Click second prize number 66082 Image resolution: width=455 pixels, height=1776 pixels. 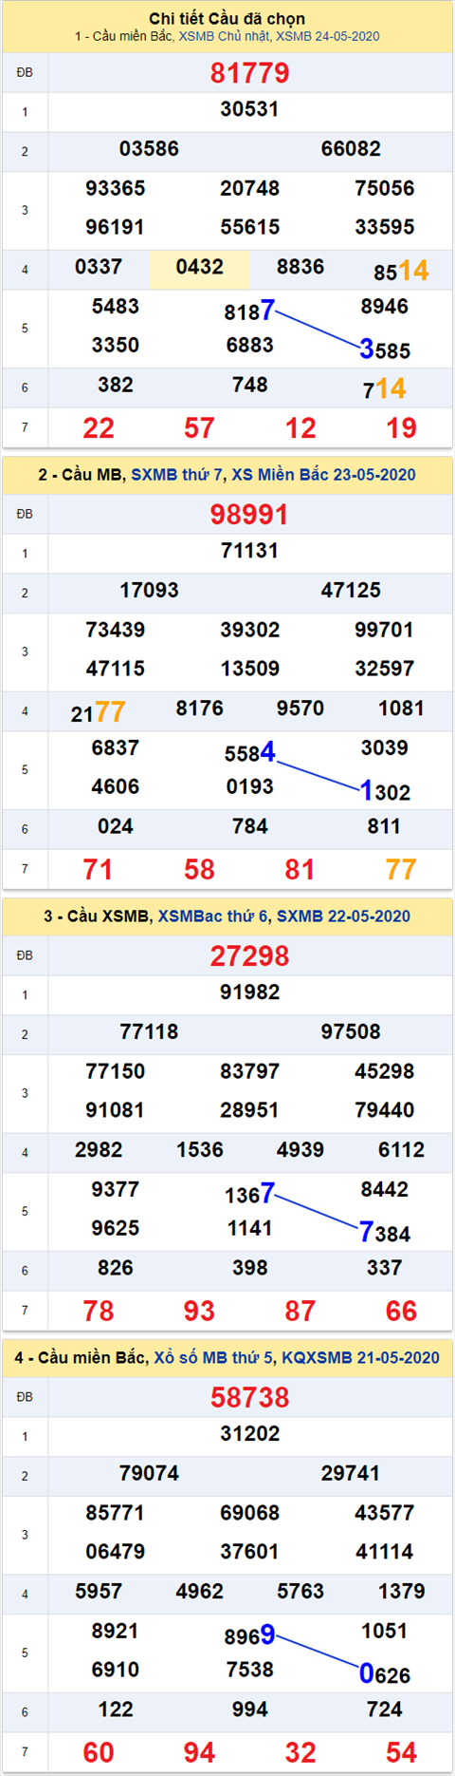click(x=351, y=149)
